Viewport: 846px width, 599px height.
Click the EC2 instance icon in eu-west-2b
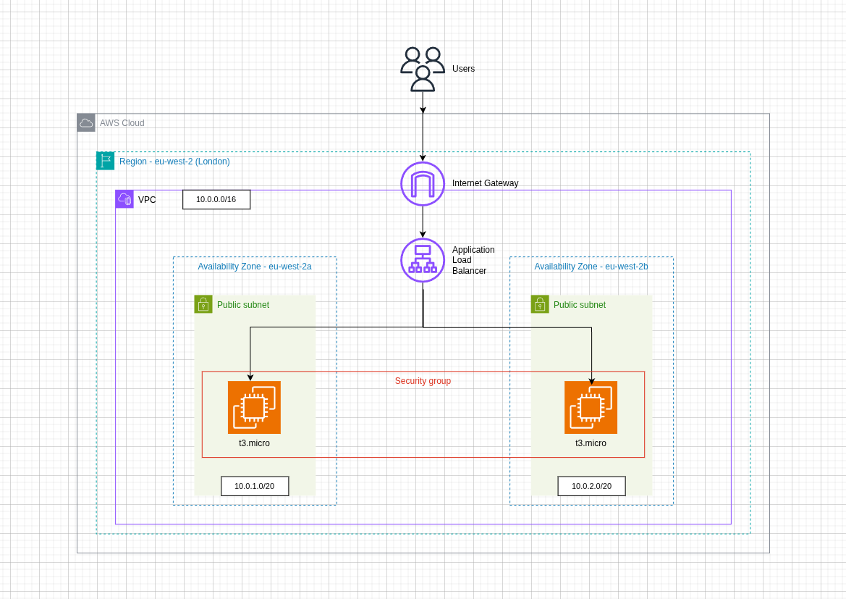(x=591, y=407)
